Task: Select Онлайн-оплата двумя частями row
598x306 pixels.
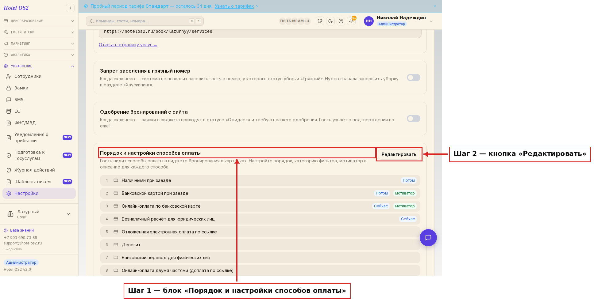Action: click(260, 270)
